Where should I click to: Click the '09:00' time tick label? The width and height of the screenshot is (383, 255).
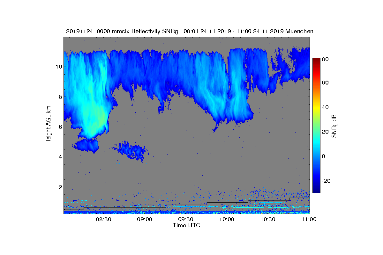(x=145, y=219)
